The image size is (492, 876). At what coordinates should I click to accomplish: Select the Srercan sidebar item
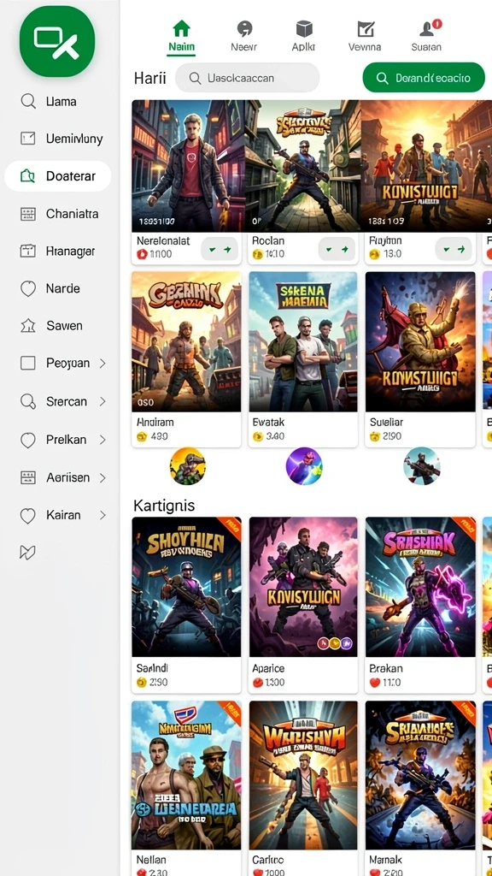tap(58, 401)
